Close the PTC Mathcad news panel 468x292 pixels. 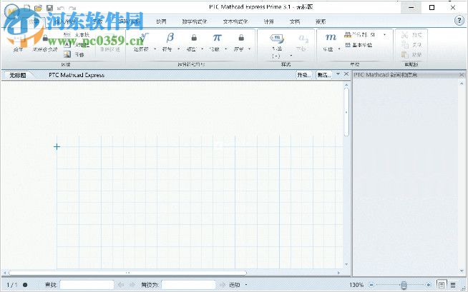[x=462, y=75]
